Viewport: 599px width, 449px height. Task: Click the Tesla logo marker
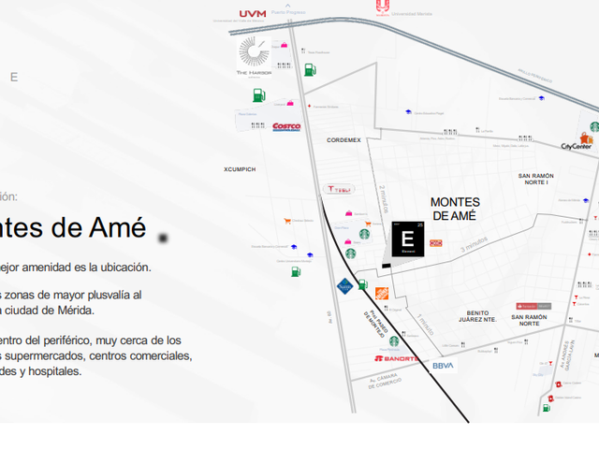tap(339, 189)
